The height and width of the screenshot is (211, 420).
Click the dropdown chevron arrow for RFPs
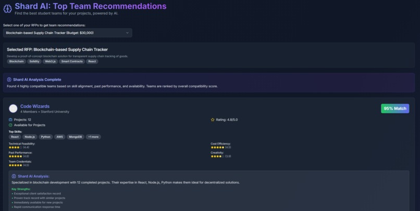tap(127, 33)
